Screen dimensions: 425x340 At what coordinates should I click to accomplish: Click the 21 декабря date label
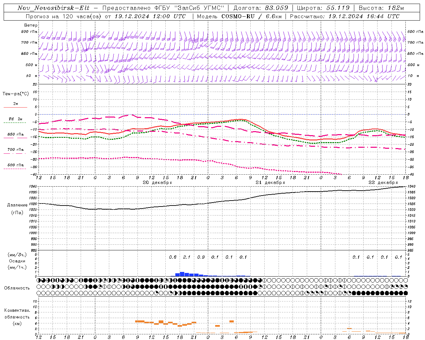click(x=270, y=183)
